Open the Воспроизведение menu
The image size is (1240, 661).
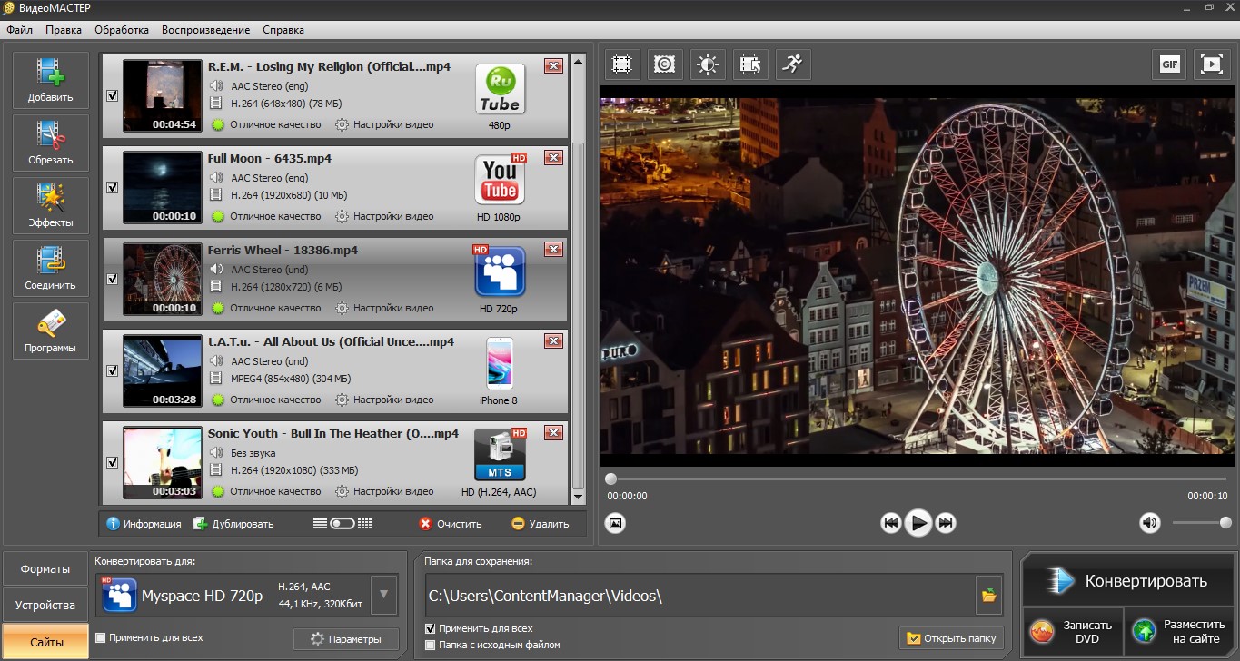point(206,30)
